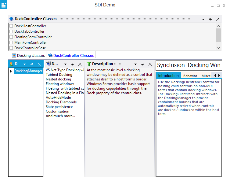This screenshot has height=185, width=230.
Task: Enable the FloatingFormController checkbox
Action: (11, 37)
